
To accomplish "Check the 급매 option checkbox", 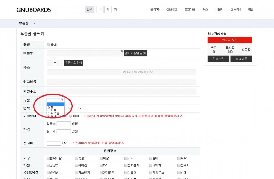I will (48, 45).
